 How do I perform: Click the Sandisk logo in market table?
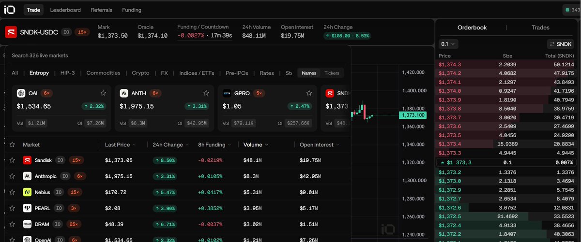[x=27, y=160]
